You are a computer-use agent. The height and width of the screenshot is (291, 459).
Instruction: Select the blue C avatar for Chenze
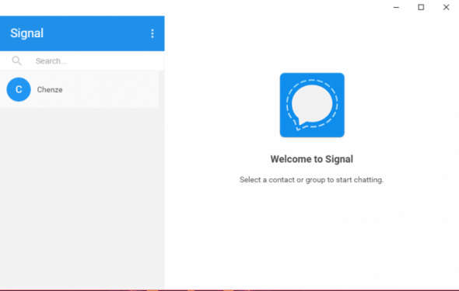point(19,89)
